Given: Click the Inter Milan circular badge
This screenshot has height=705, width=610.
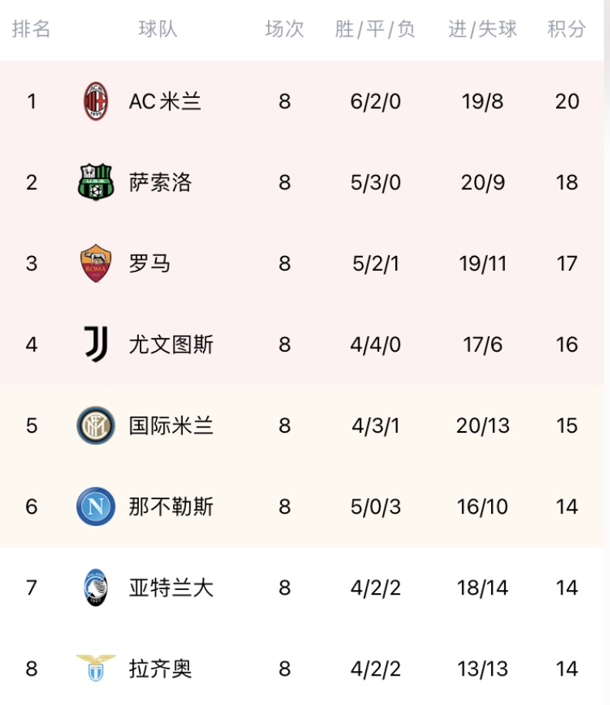Looking at the screenshot, I should 96,425.
